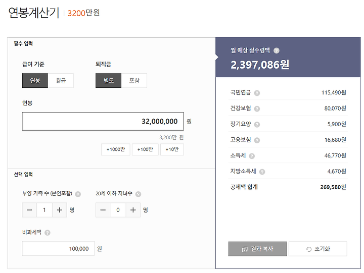Reset calculator with 초기화 button
The width and height of the screenshot is (364, 273).
point(318,249)
